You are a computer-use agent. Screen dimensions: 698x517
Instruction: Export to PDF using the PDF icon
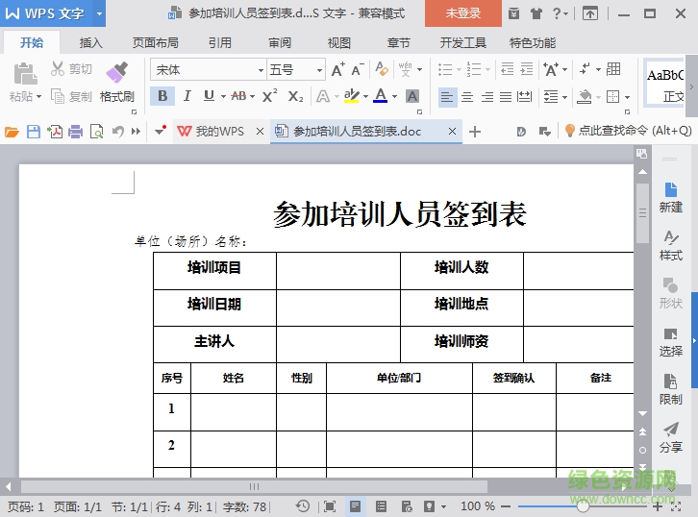point(55,132)
